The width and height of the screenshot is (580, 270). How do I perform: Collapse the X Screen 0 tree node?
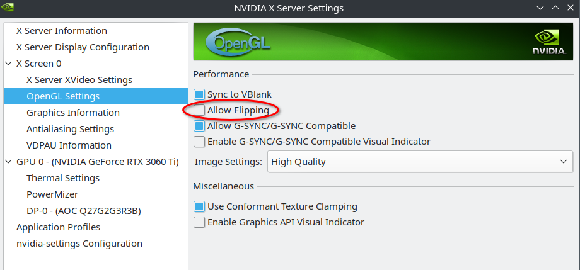coord(8,64)
